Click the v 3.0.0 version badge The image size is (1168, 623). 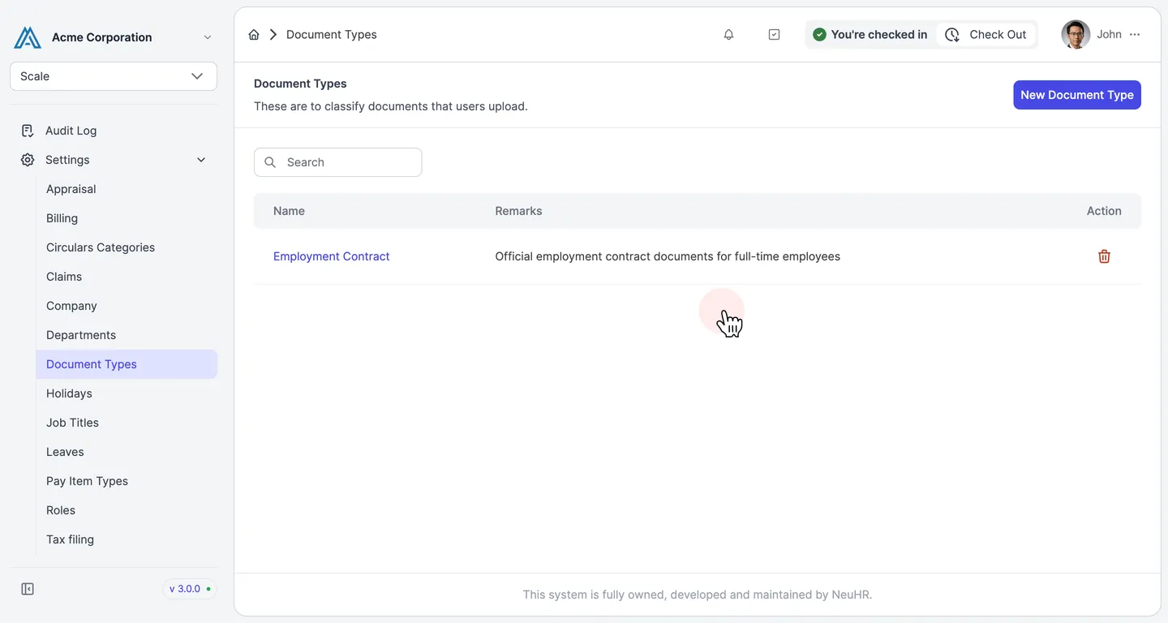(x=190, y=589)
